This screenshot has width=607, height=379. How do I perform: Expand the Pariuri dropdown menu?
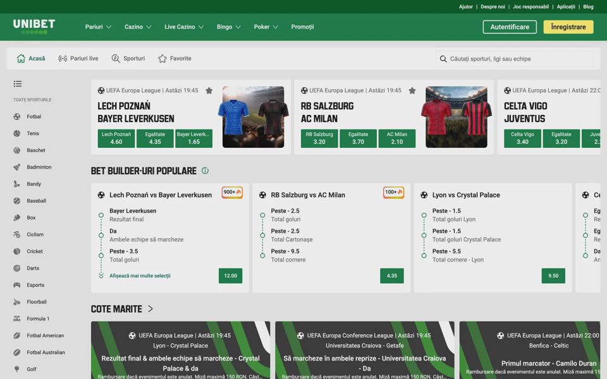point(99,27)
